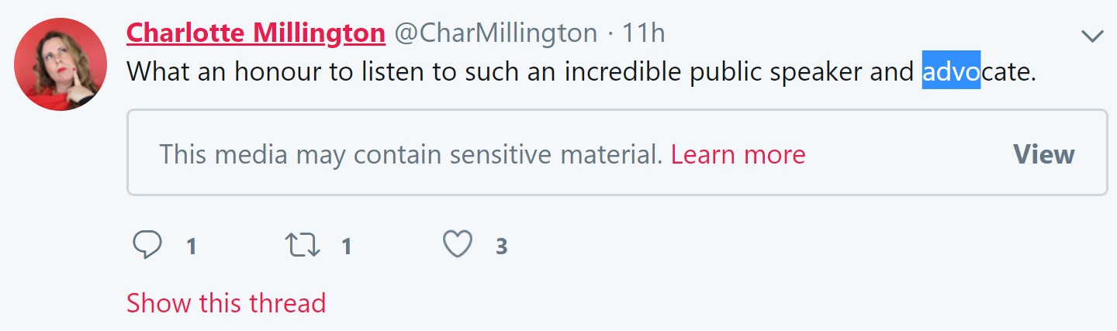The width and height of the screenshot is (1117, 331).
Task: Open Charlotte Millington's profile picture
Action: point(61,64)
